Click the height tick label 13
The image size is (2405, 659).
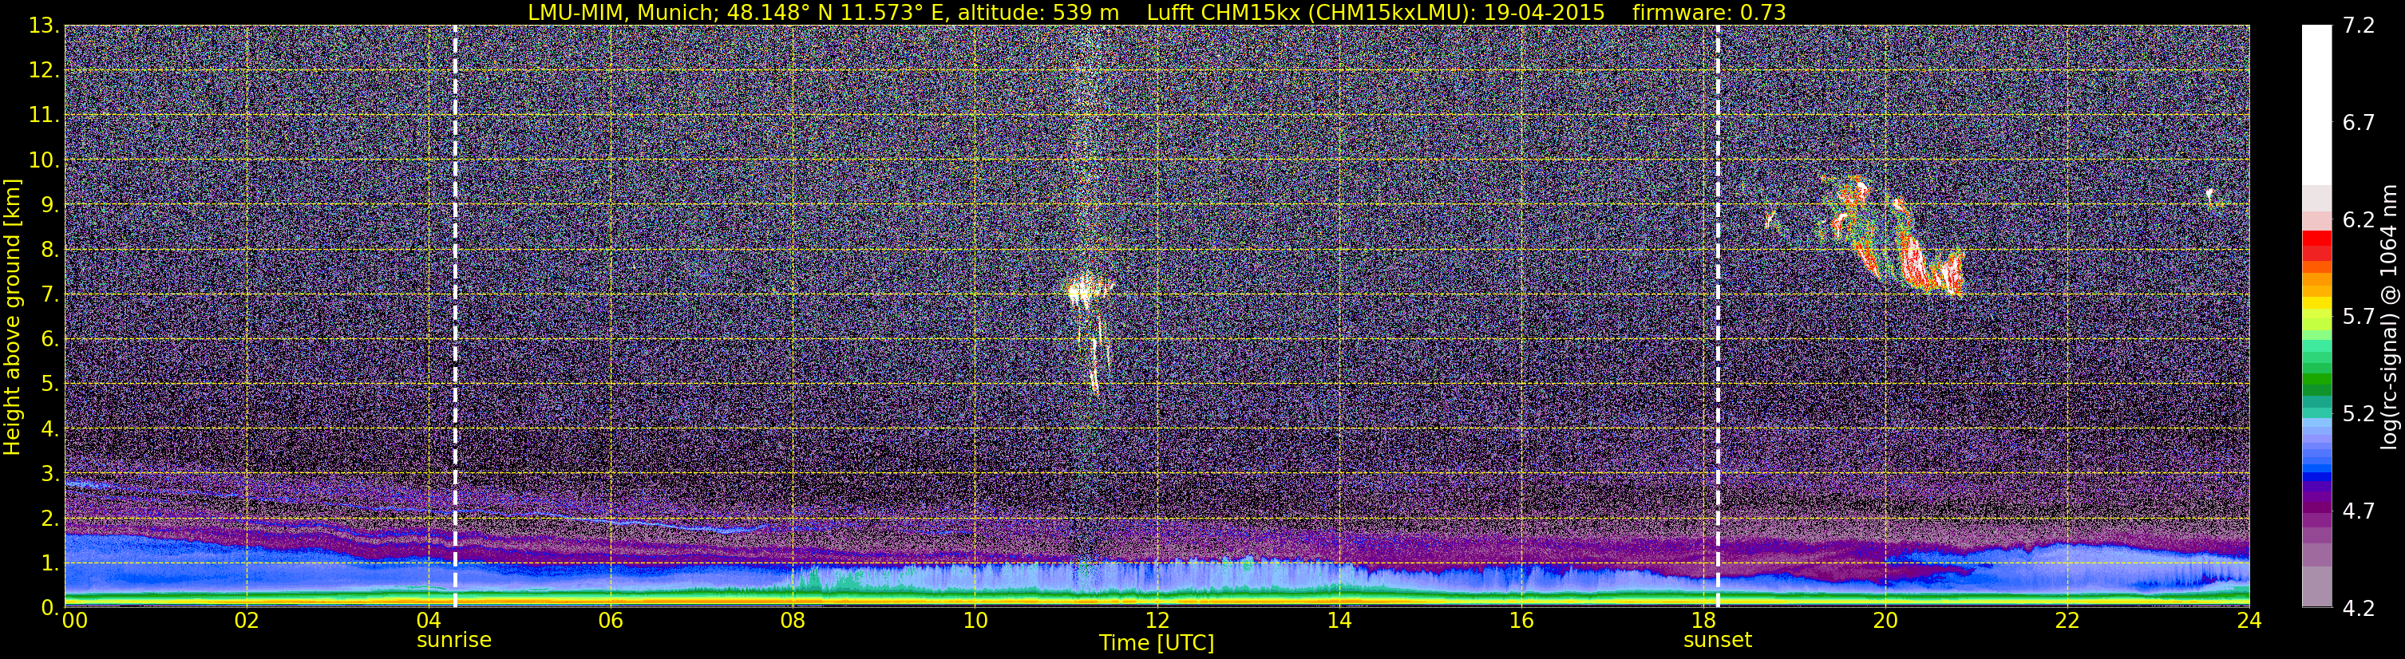point(43,26)
